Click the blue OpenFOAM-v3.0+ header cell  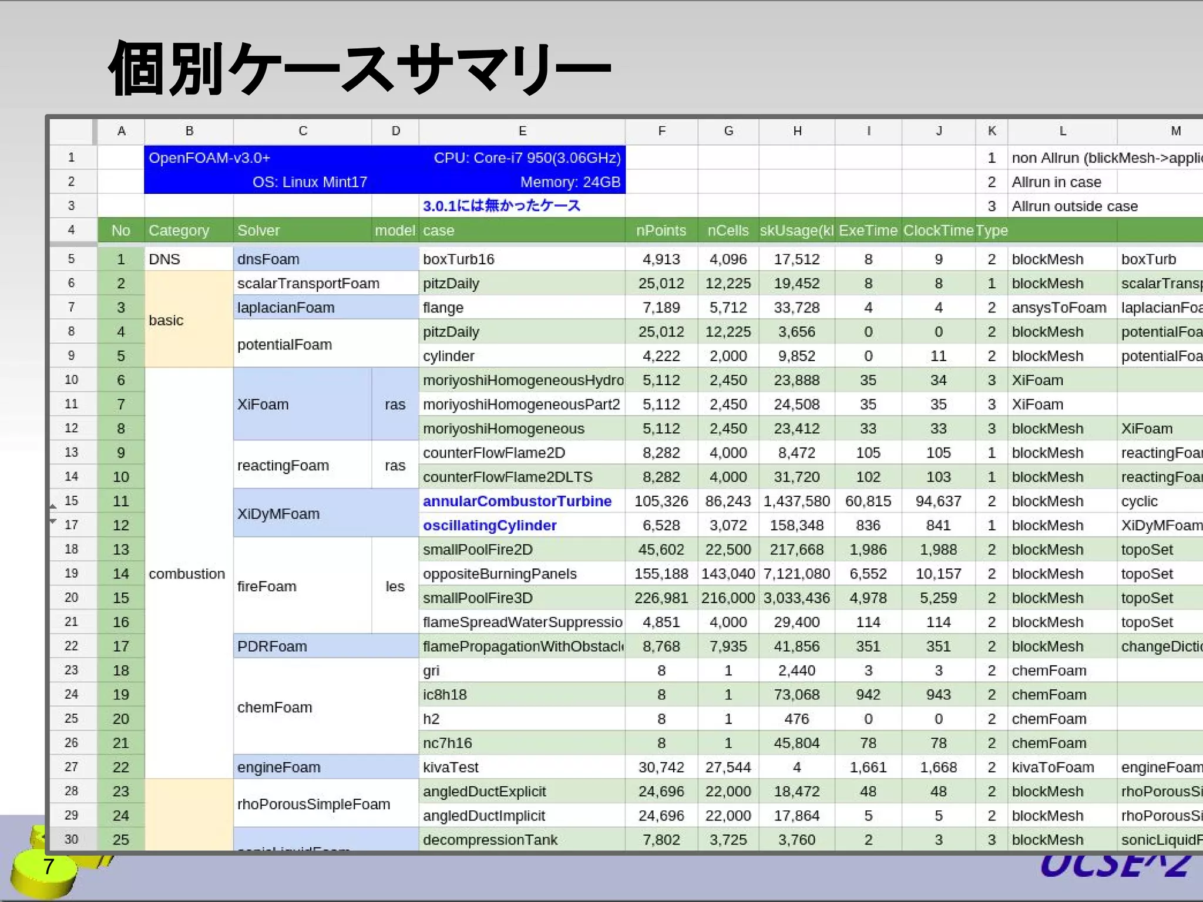[209, 158]
